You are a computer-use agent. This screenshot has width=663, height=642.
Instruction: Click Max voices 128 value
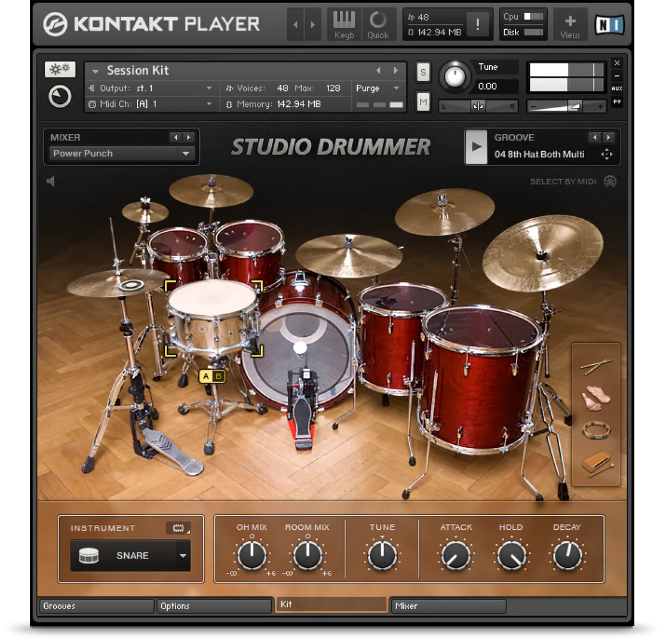pyautogui.click(x=333, y=88)
